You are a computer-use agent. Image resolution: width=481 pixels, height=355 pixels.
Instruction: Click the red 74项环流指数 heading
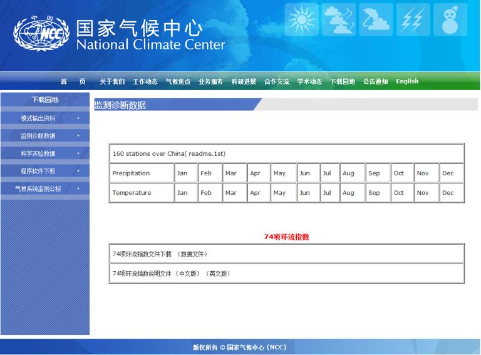[286, 237]
